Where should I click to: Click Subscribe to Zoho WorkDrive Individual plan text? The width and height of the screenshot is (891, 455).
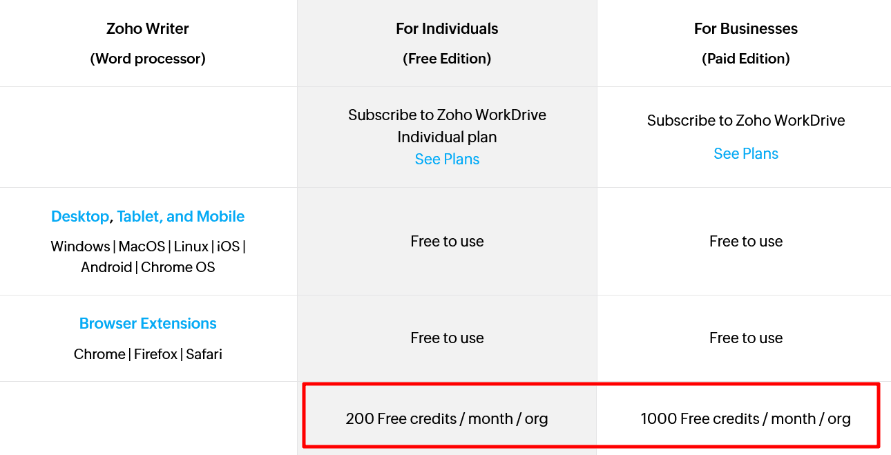(x=447, y=126)
